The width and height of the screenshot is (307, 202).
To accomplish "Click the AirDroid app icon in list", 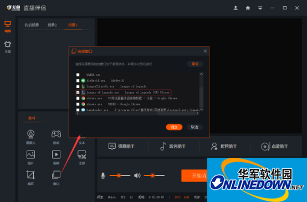I will [83, 81].
